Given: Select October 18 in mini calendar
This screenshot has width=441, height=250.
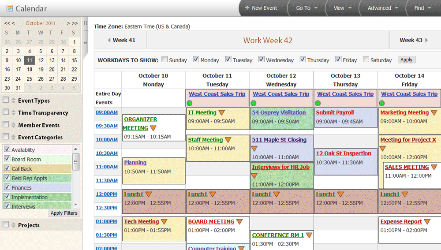Looking at the screenshot, I should [30, 69].
